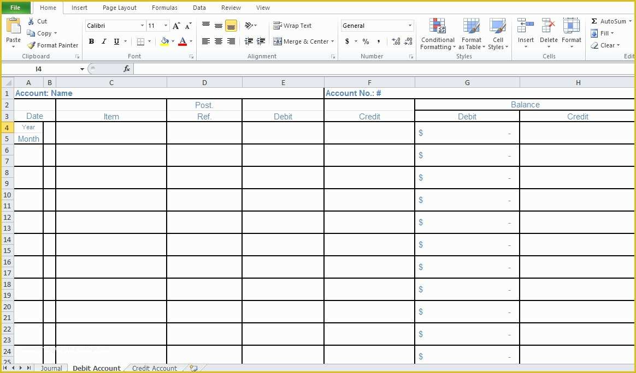
Task: Toggle Italic formatting
Action: pos(104,41)
